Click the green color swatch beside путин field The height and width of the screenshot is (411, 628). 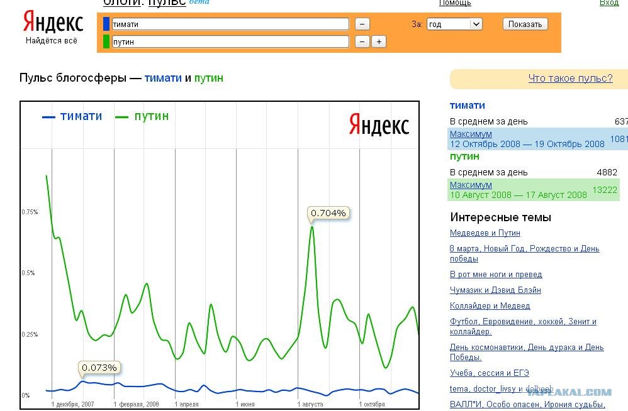pyautogui.click(x=106, y=41)
